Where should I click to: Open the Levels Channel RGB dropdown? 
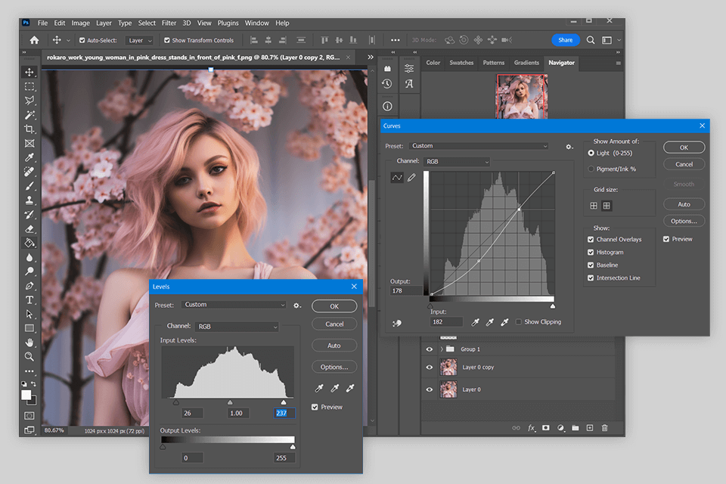[x=237, y=327]
